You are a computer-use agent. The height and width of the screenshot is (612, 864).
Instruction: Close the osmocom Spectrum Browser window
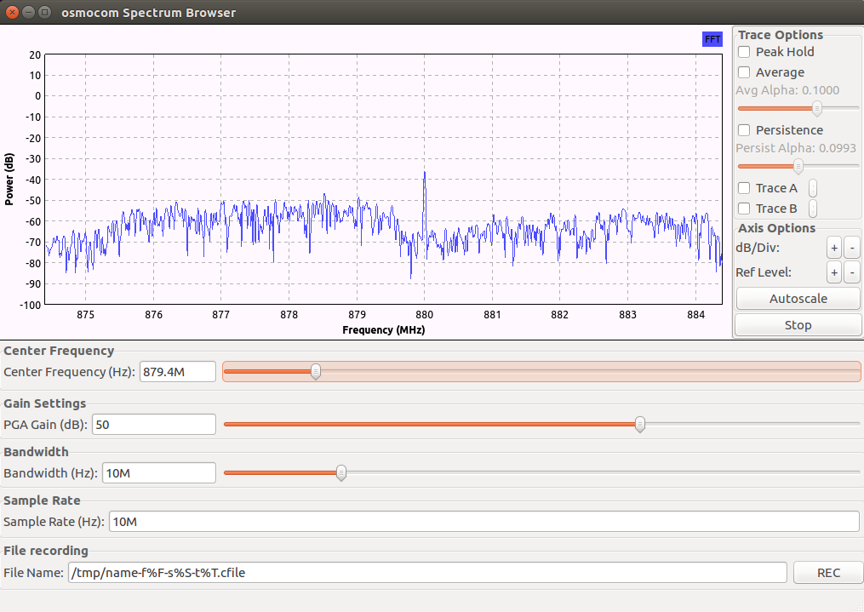click(x=12, y=12)
